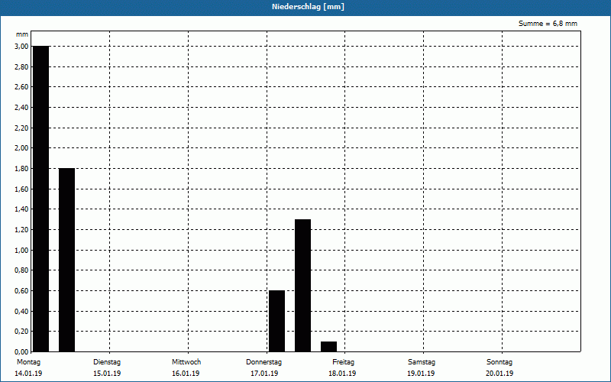Click the 1,40 y-axis value

(x=21, y=209)
